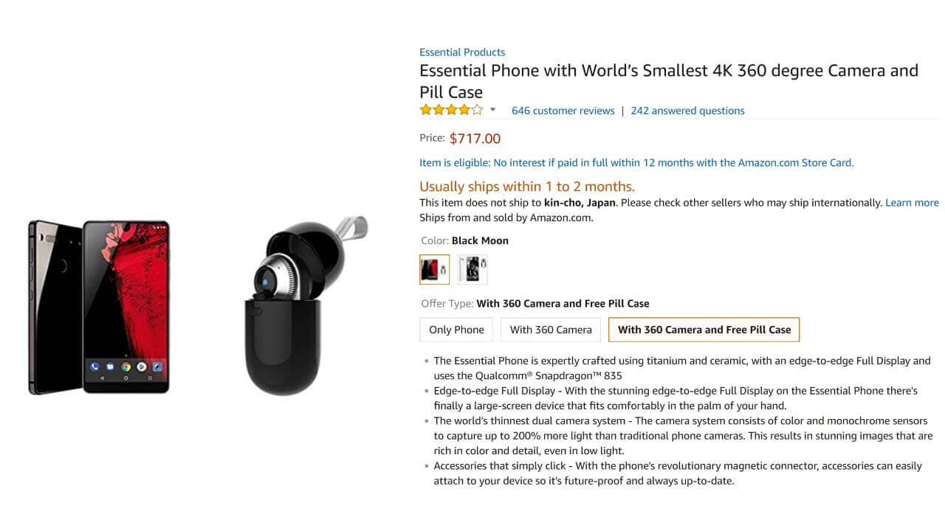Tap the Android recents square on the phone screen
This screenshot has width=945, height=531.
[149, 378]
